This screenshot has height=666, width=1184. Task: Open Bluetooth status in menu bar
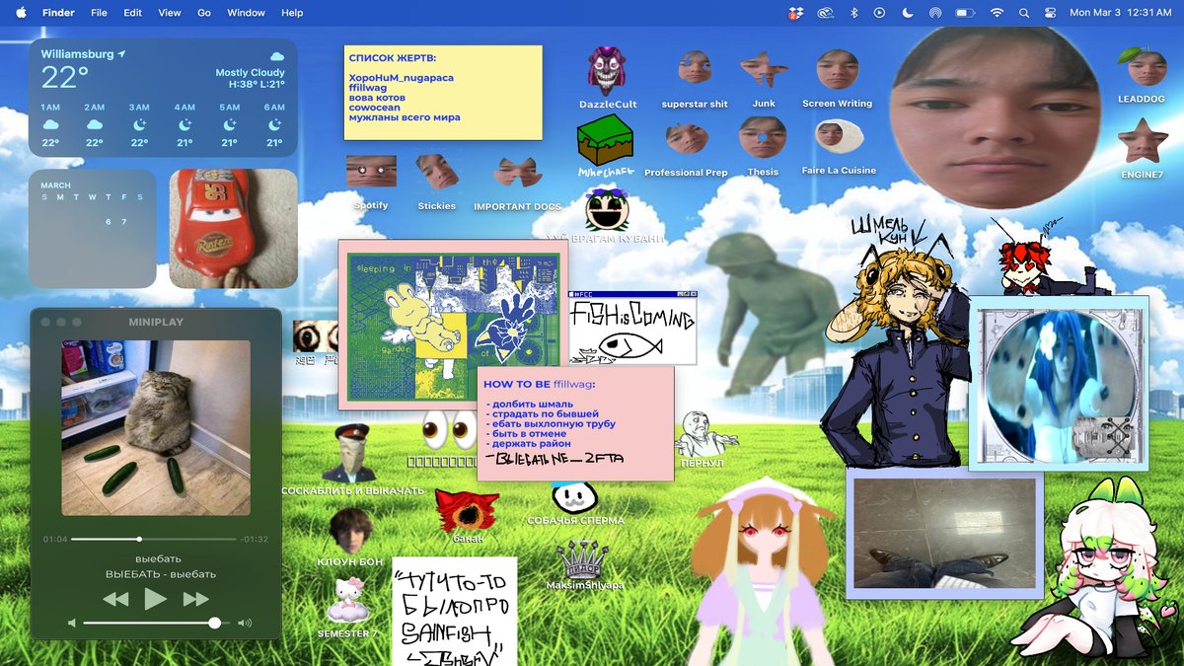click(854, 13)
